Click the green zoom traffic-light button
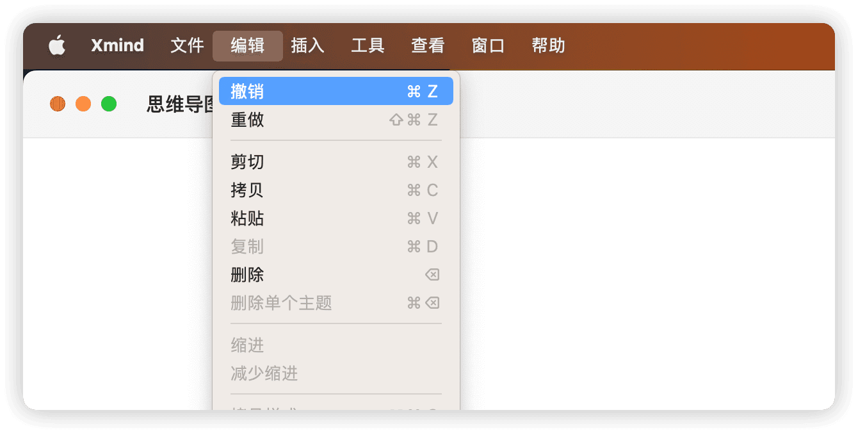The width and height of the screenshot is (858, 433). pyautogui.click(x=109, y=103)
